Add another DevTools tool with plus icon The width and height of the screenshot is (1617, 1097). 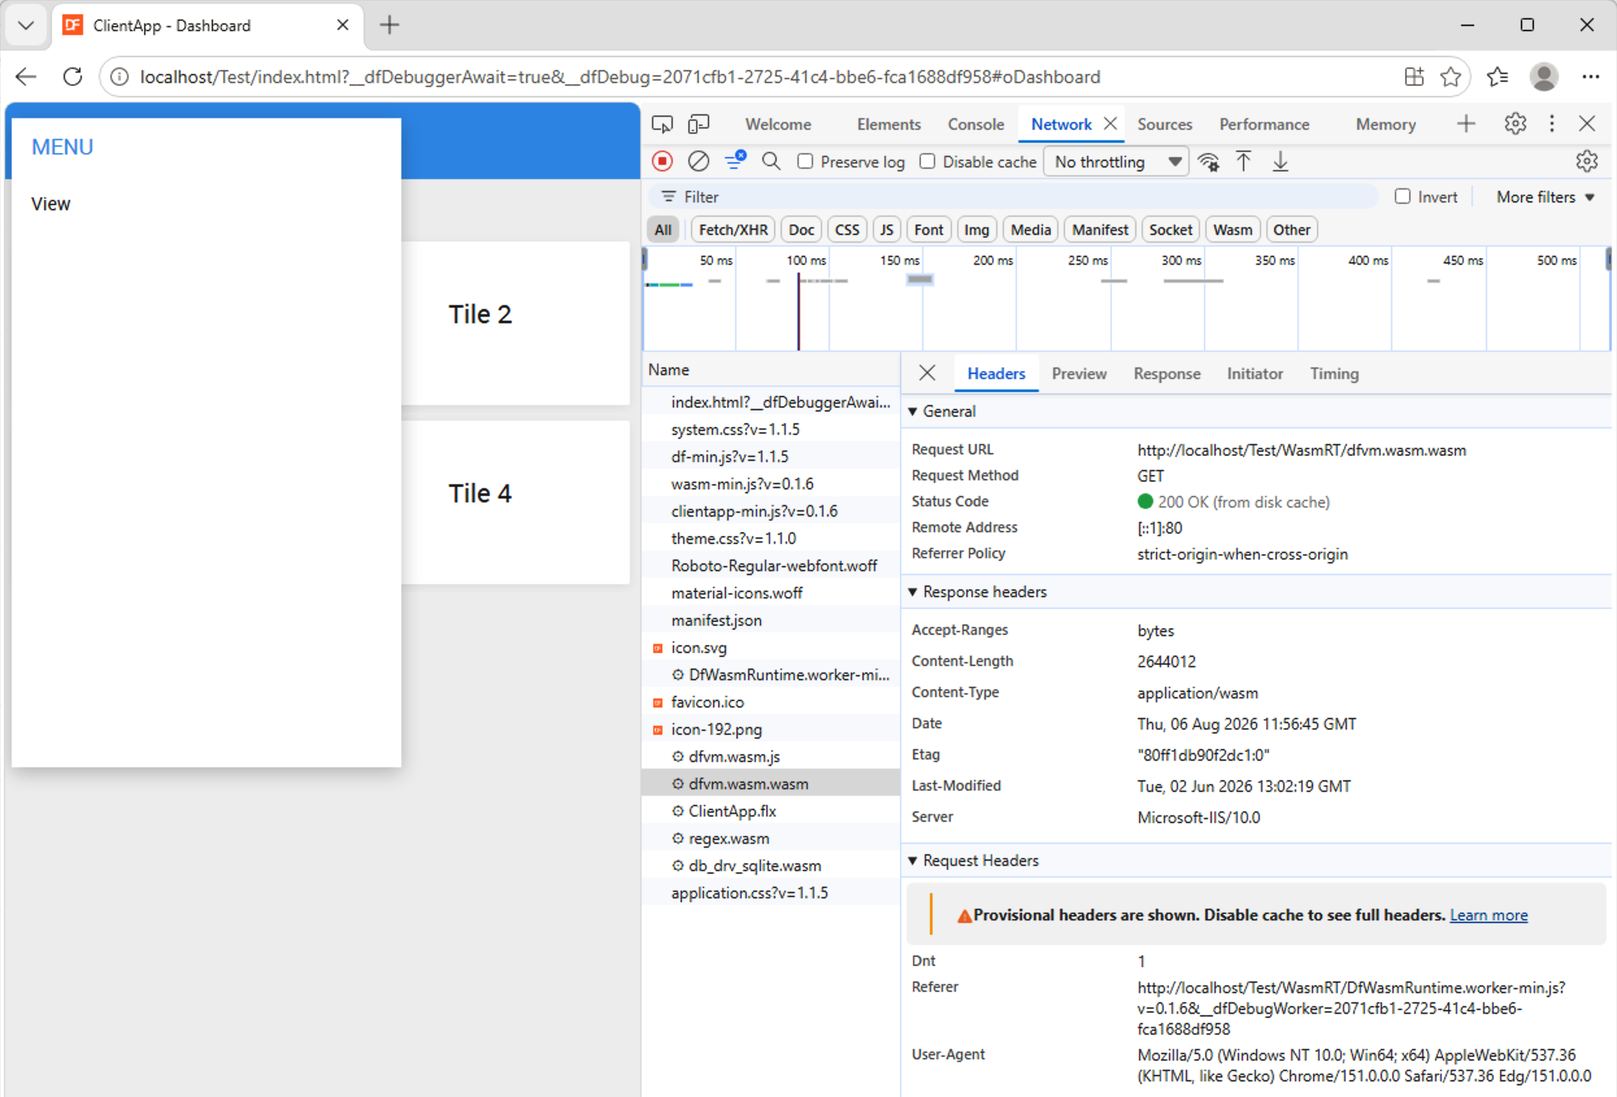[x=1466, y=124]
